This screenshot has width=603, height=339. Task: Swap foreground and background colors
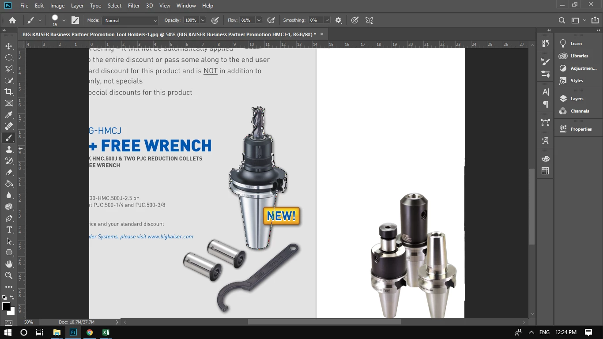(x=12, y=298)
